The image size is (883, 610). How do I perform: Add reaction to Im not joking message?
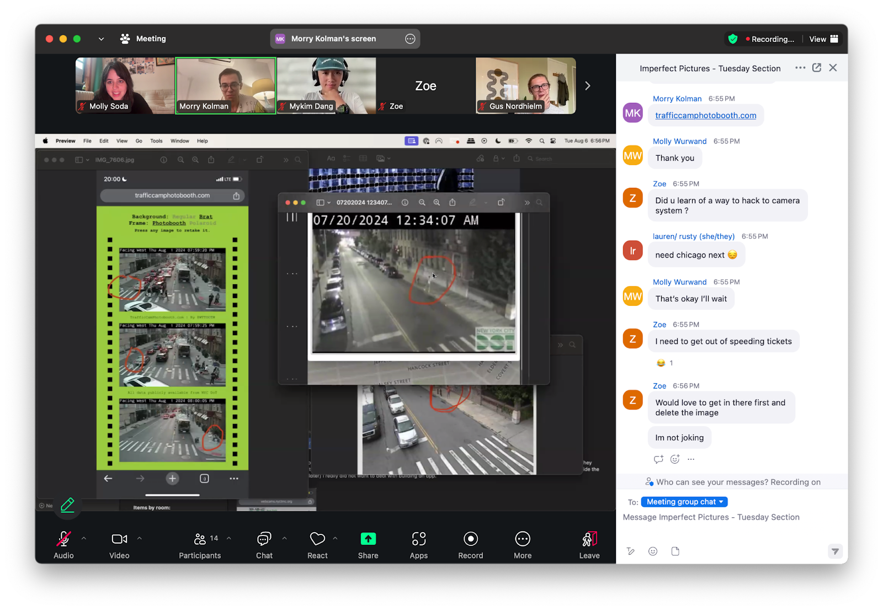pyautogui.click(x=675, y=459)
